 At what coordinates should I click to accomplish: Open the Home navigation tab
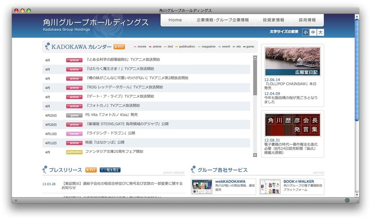point(175,20)
